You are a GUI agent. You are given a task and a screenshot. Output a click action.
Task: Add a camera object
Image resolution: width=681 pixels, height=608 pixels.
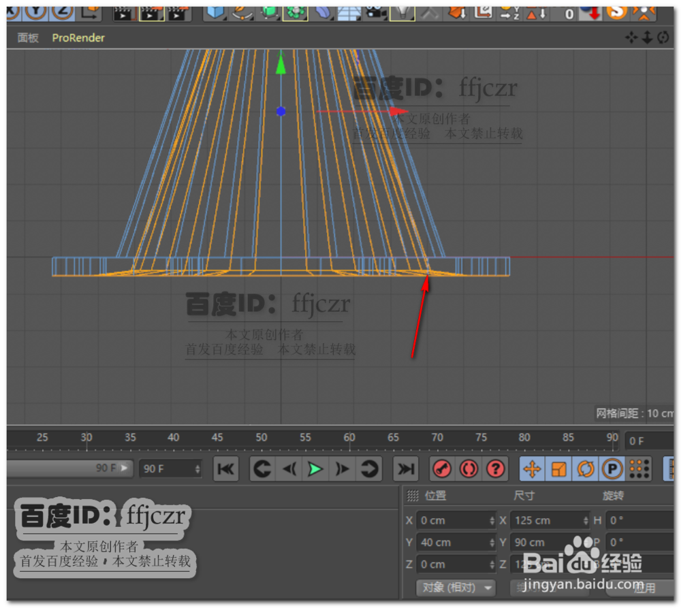[376, 12]
